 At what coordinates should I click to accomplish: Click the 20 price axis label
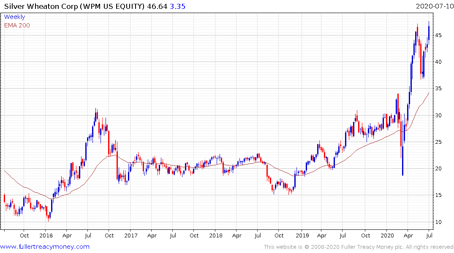(x=438, y=169)
